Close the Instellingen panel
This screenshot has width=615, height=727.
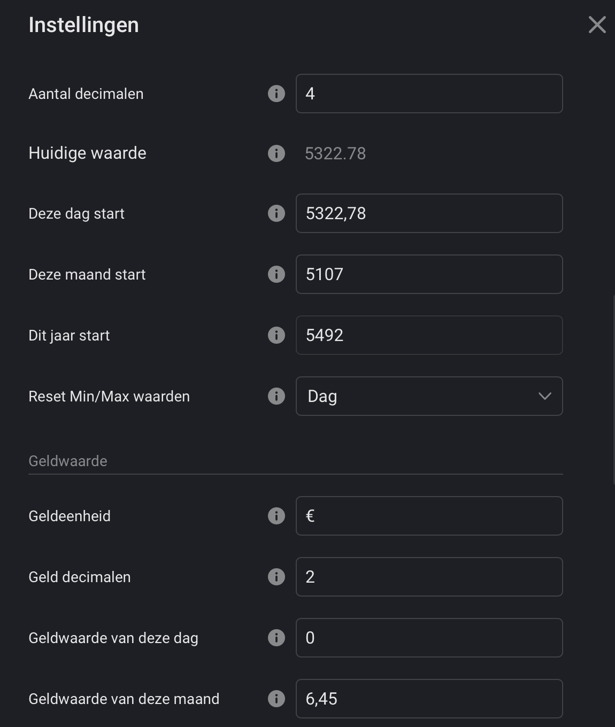pos(597,25)
